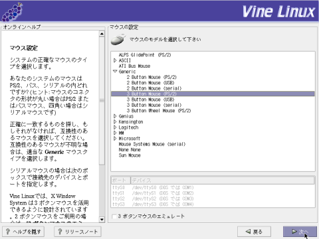Choose 2 Button Mouse (USB)
Viewport: 319px width, 239px height.
click(x=150, y=82)
